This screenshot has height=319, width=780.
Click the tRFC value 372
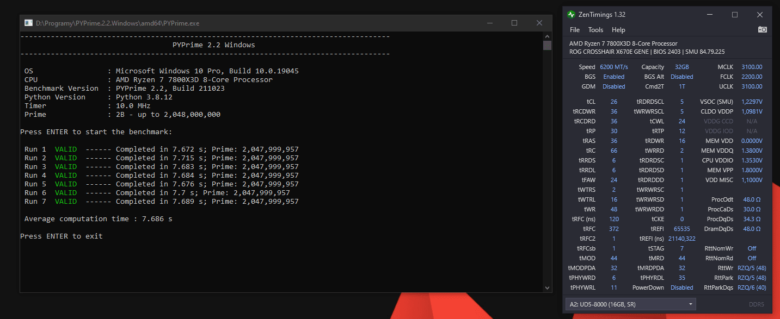pos(614,229)
